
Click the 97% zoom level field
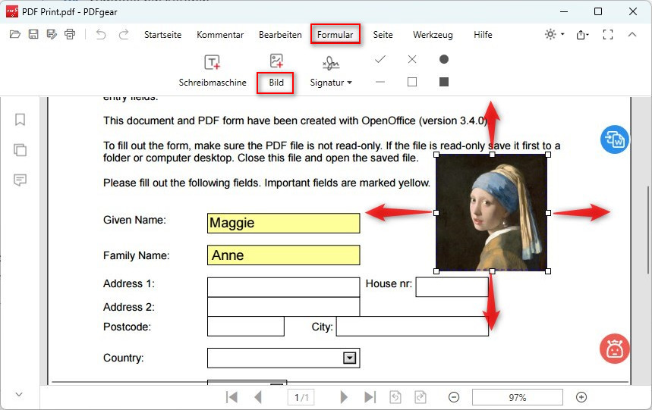pyautogui.click(x=518, y=397)
